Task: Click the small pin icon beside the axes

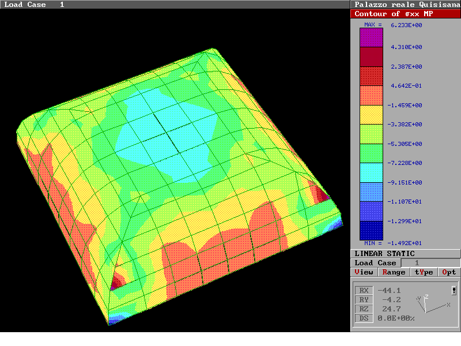Action: (454, 291)
